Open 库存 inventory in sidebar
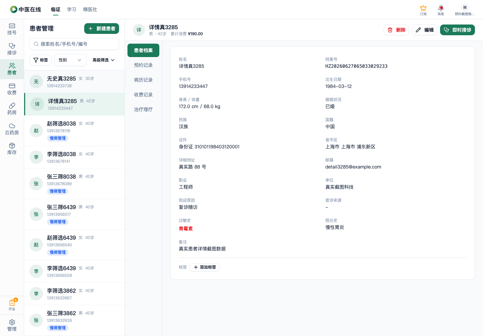Screen dimensions: 483x336 pos(12,149)
